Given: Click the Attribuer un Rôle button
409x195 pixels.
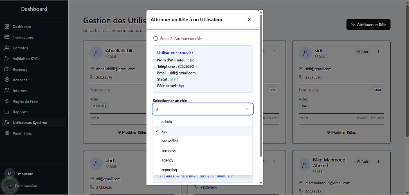Looking at the screenshot, I should click(368, 25).
